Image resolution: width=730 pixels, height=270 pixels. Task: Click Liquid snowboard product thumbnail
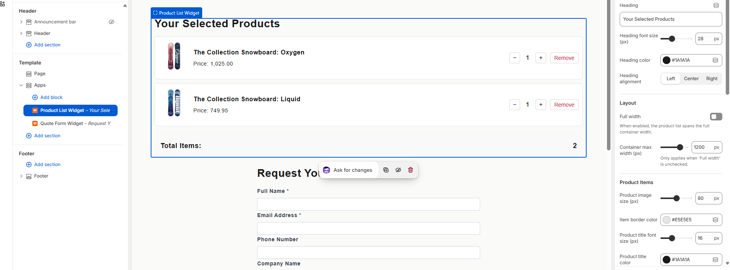(174, 103)
